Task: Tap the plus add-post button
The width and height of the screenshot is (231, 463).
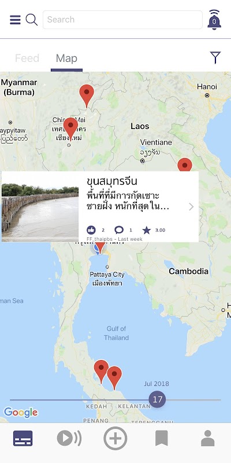Action: pos(115,438)
